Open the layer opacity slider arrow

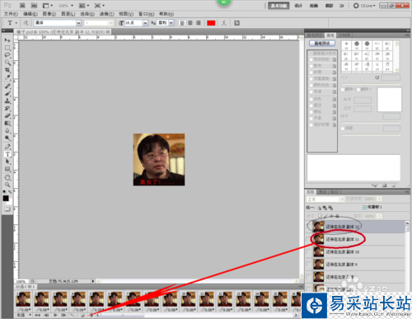(x=379, y=199)
